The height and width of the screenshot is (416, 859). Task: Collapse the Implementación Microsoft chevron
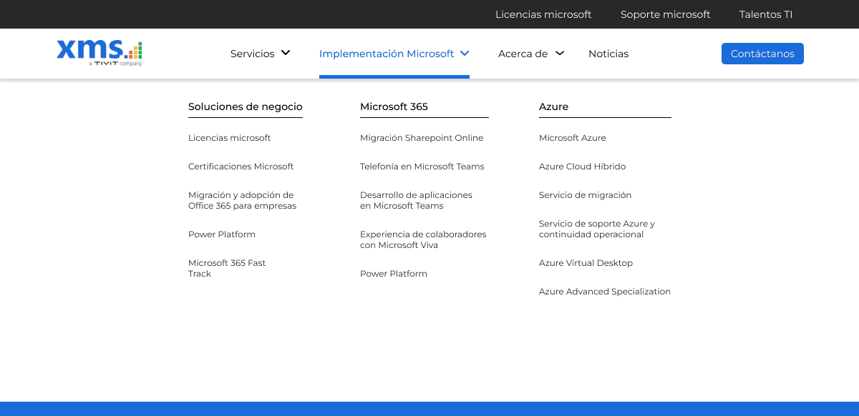point(465,53)
